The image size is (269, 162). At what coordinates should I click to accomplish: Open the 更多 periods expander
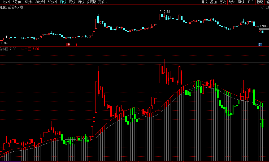(x=103, y=2)
